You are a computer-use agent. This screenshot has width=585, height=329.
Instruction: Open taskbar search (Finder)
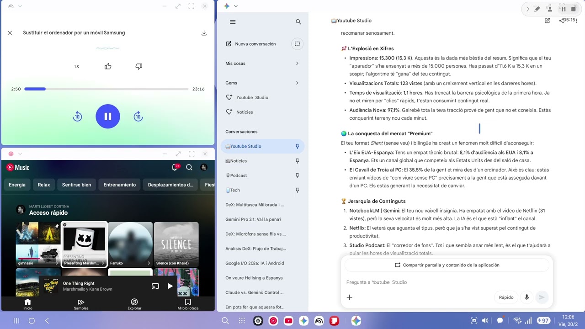click(225, 321)
